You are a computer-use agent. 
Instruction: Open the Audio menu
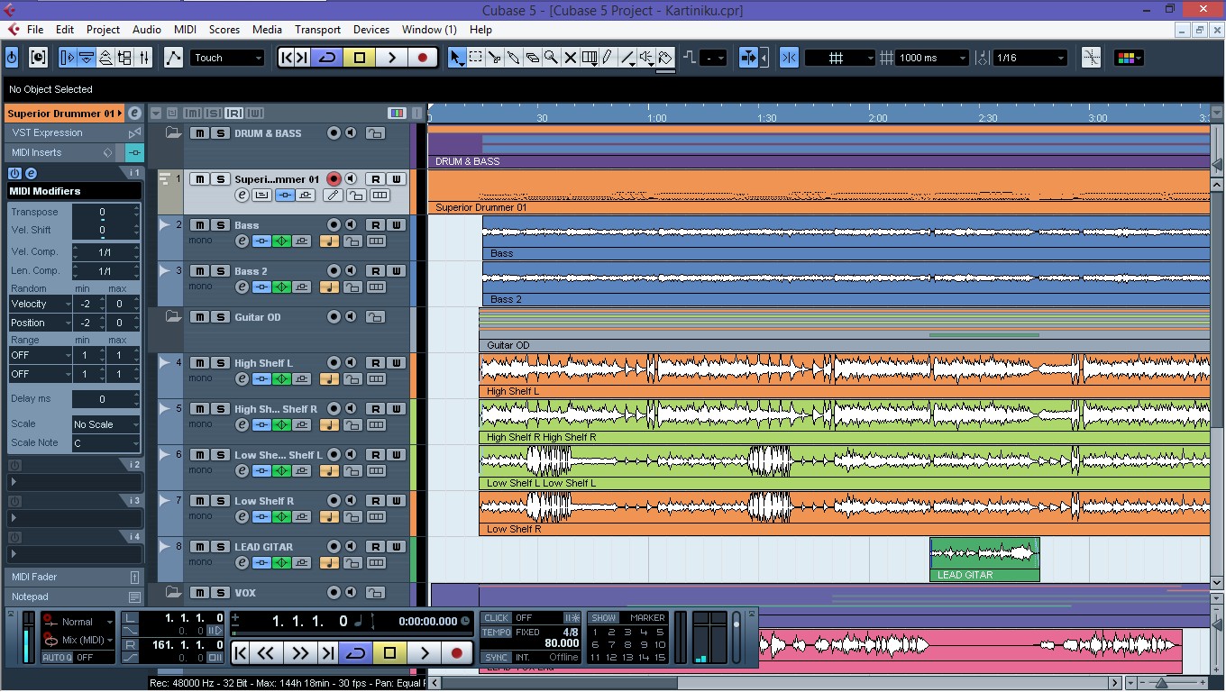(147, 30)
